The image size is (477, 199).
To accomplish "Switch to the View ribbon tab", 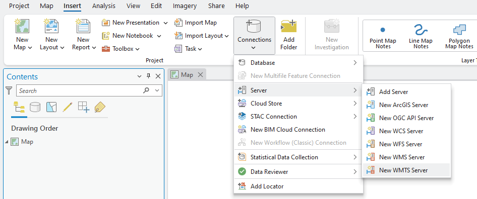I will [133, 6].
